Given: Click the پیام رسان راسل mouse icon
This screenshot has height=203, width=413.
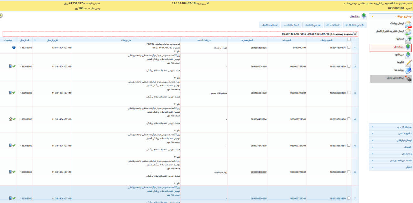Looking at the screenshot, I should click(408, 78).
